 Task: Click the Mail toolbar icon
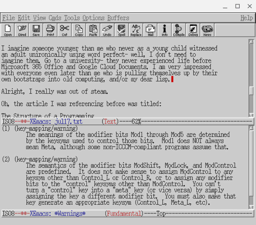(150, 30)
